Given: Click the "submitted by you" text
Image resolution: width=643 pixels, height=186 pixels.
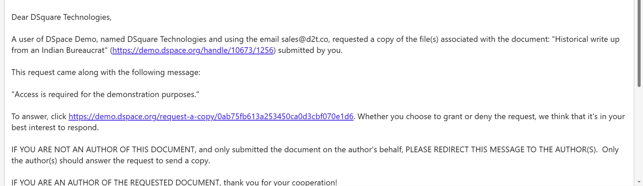Looking at the screenshot, I should [310, 50].
